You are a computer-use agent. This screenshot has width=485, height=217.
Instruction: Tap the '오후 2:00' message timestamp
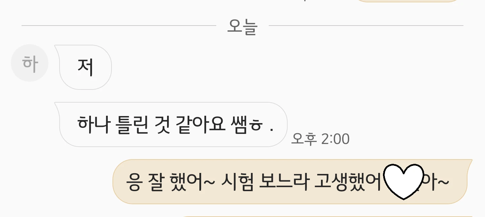click(x=320, y=139)
